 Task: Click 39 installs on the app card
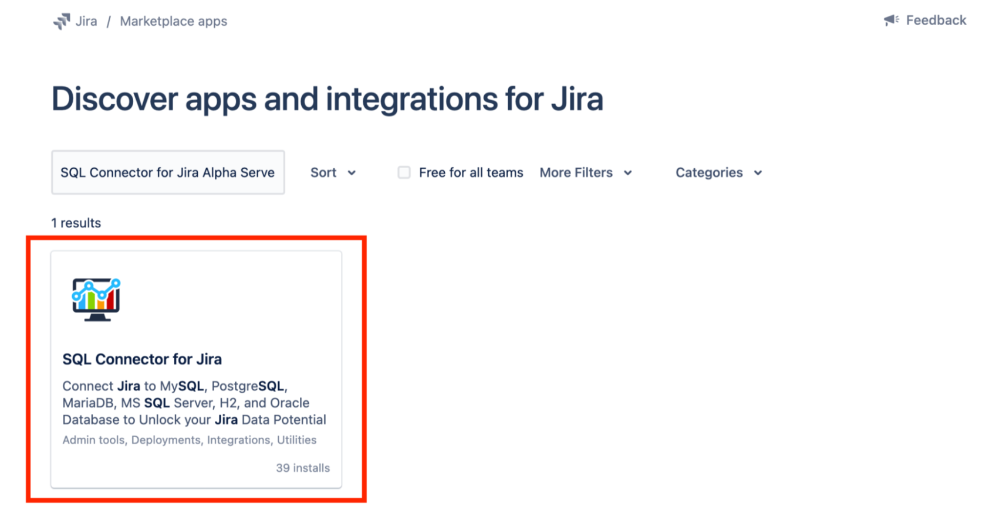point(303,468)
